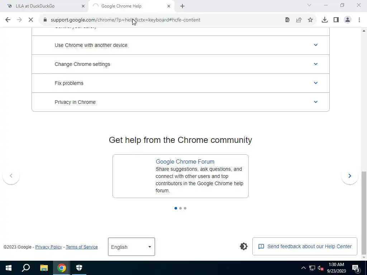The image size is (367, 275).
Task: Click the page vertical scrollbar thumb
Action: pyautogui.click(x=364, y=213)
